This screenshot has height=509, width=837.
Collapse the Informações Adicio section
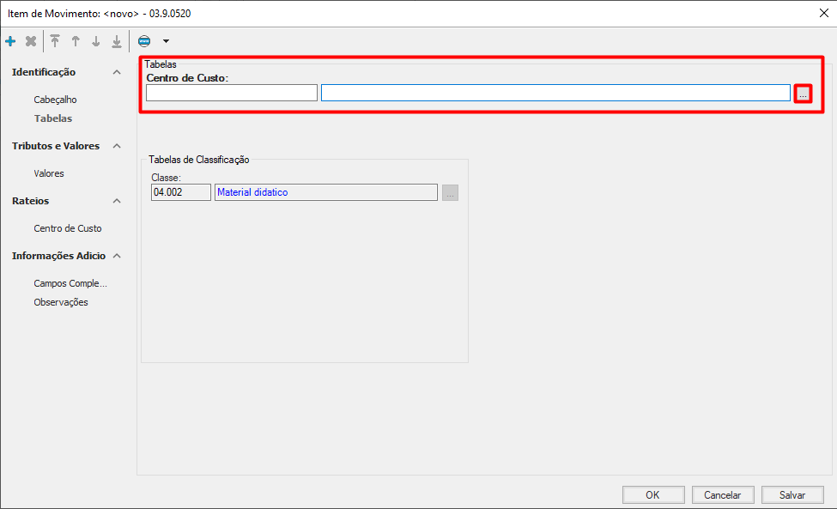(117, 257)
